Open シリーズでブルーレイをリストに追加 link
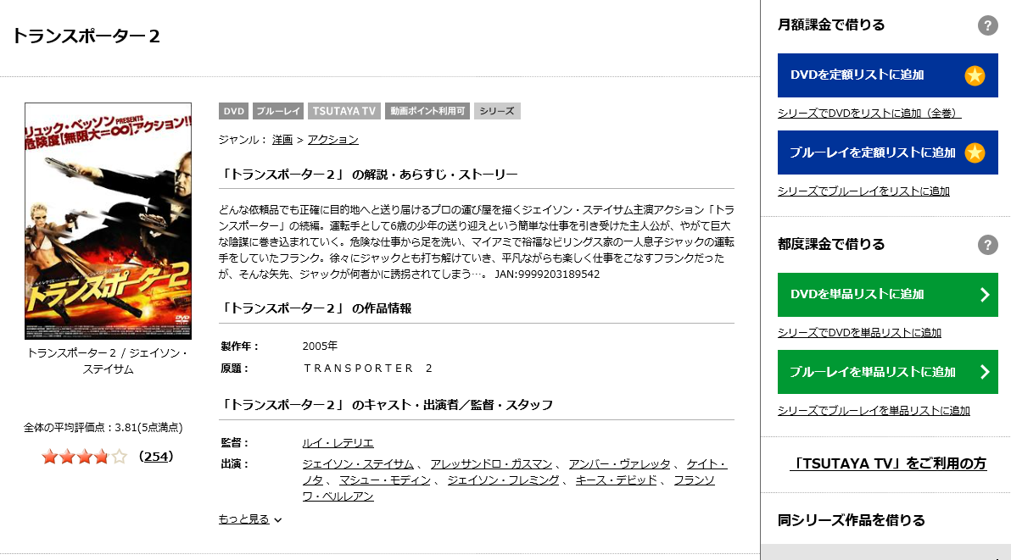The width and height of the screenshot is (1011, 560). [x=863, y=191]
